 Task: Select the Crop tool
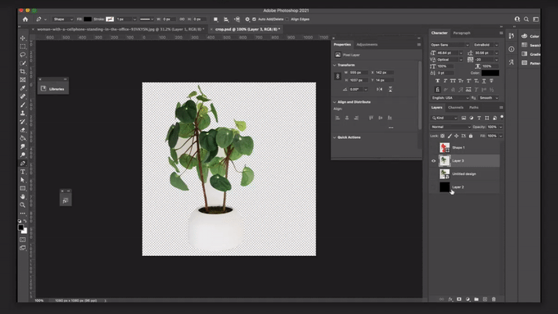tap(23, 71)
